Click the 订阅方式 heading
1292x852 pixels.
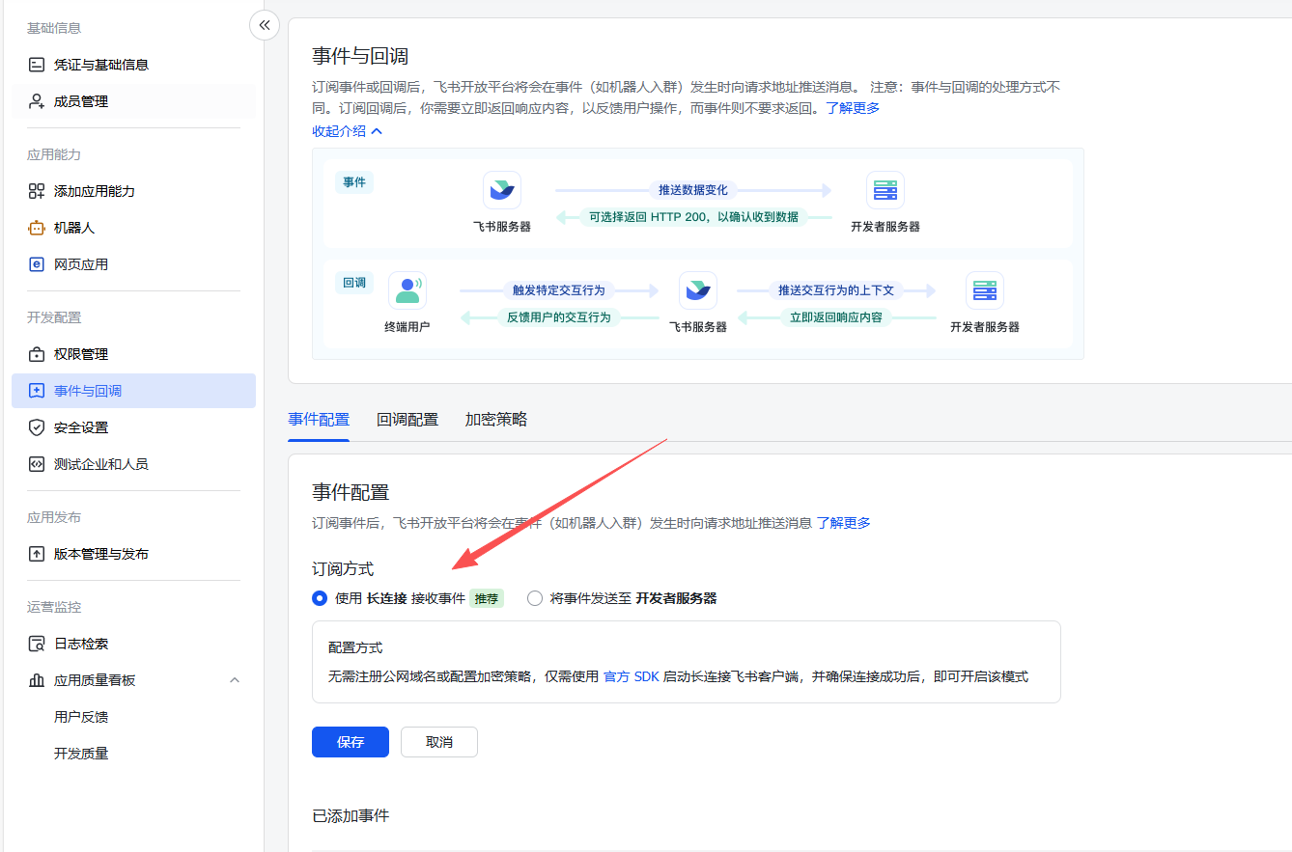[343, 569]
